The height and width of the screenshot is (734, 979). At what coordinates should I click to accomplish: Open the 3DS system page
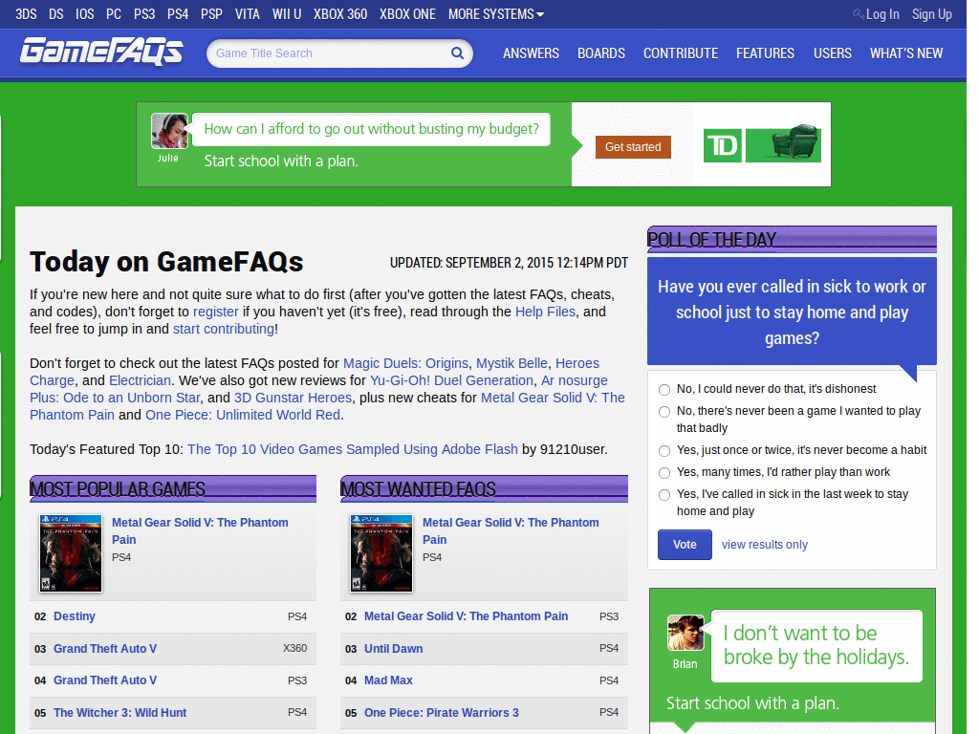coord(26,13)
